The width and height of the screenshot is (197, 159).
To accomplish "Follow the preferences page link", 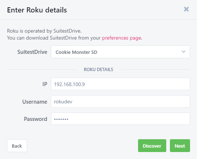I will (x=122, y=38).
